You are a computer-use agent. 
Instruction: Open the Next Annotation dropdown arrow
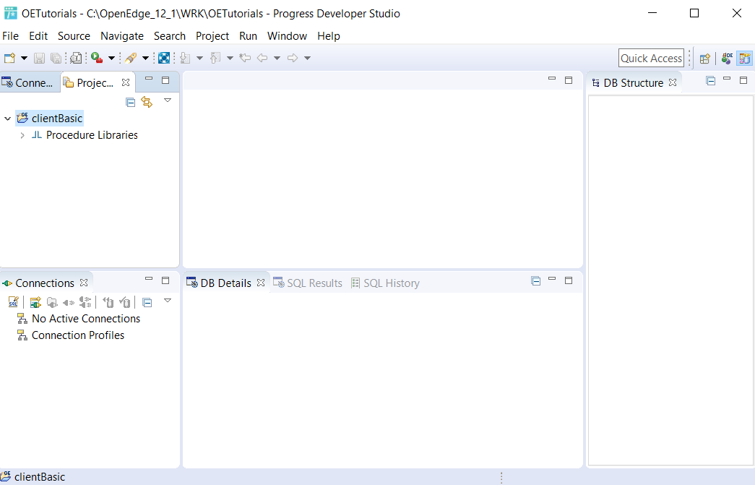199,59
